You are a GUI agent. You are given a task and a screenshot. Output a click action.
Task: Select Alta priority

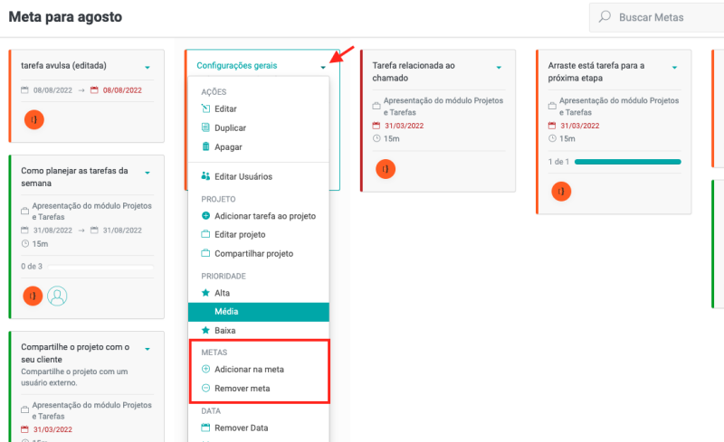tap(222, 293)
